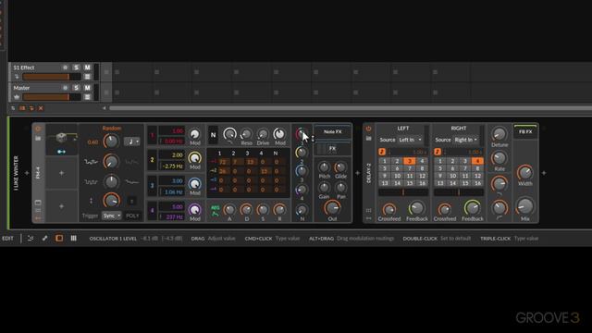
Task: Toggle record arm on Master track
Action: [x=65, y=88]
